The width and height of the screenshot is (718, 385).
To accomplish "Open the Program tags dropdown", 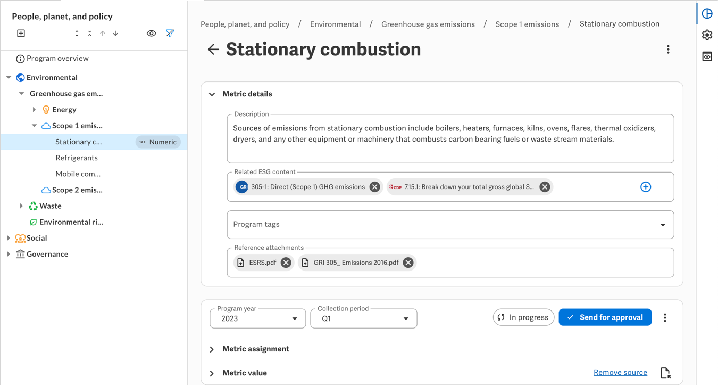I will click(x=663, y=225).
